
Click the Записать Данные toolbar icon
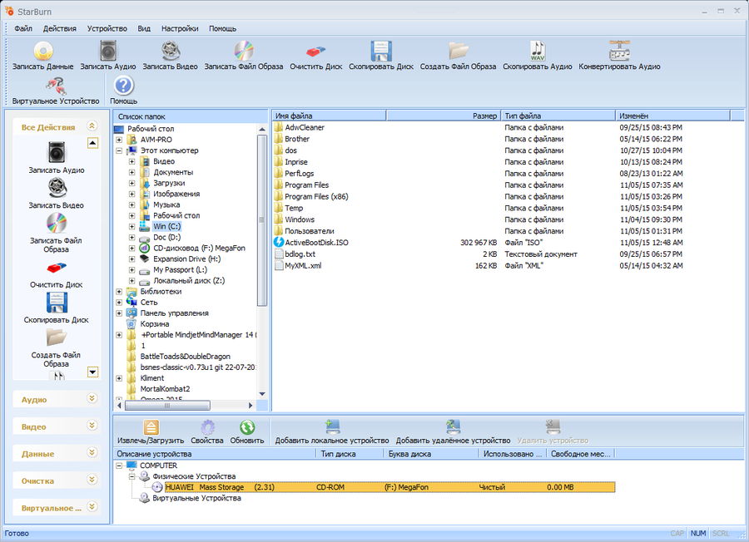pos(42,52)
